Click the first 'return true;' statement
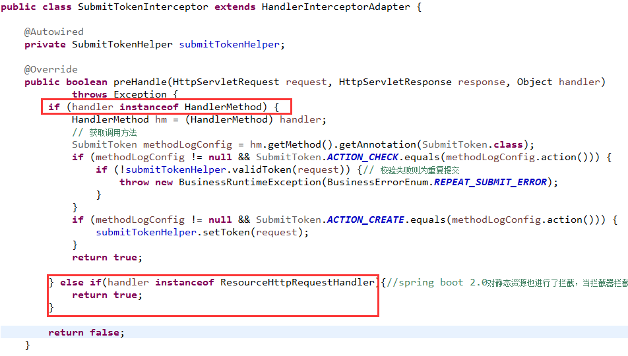628x356 pixels. click(107, 258)
